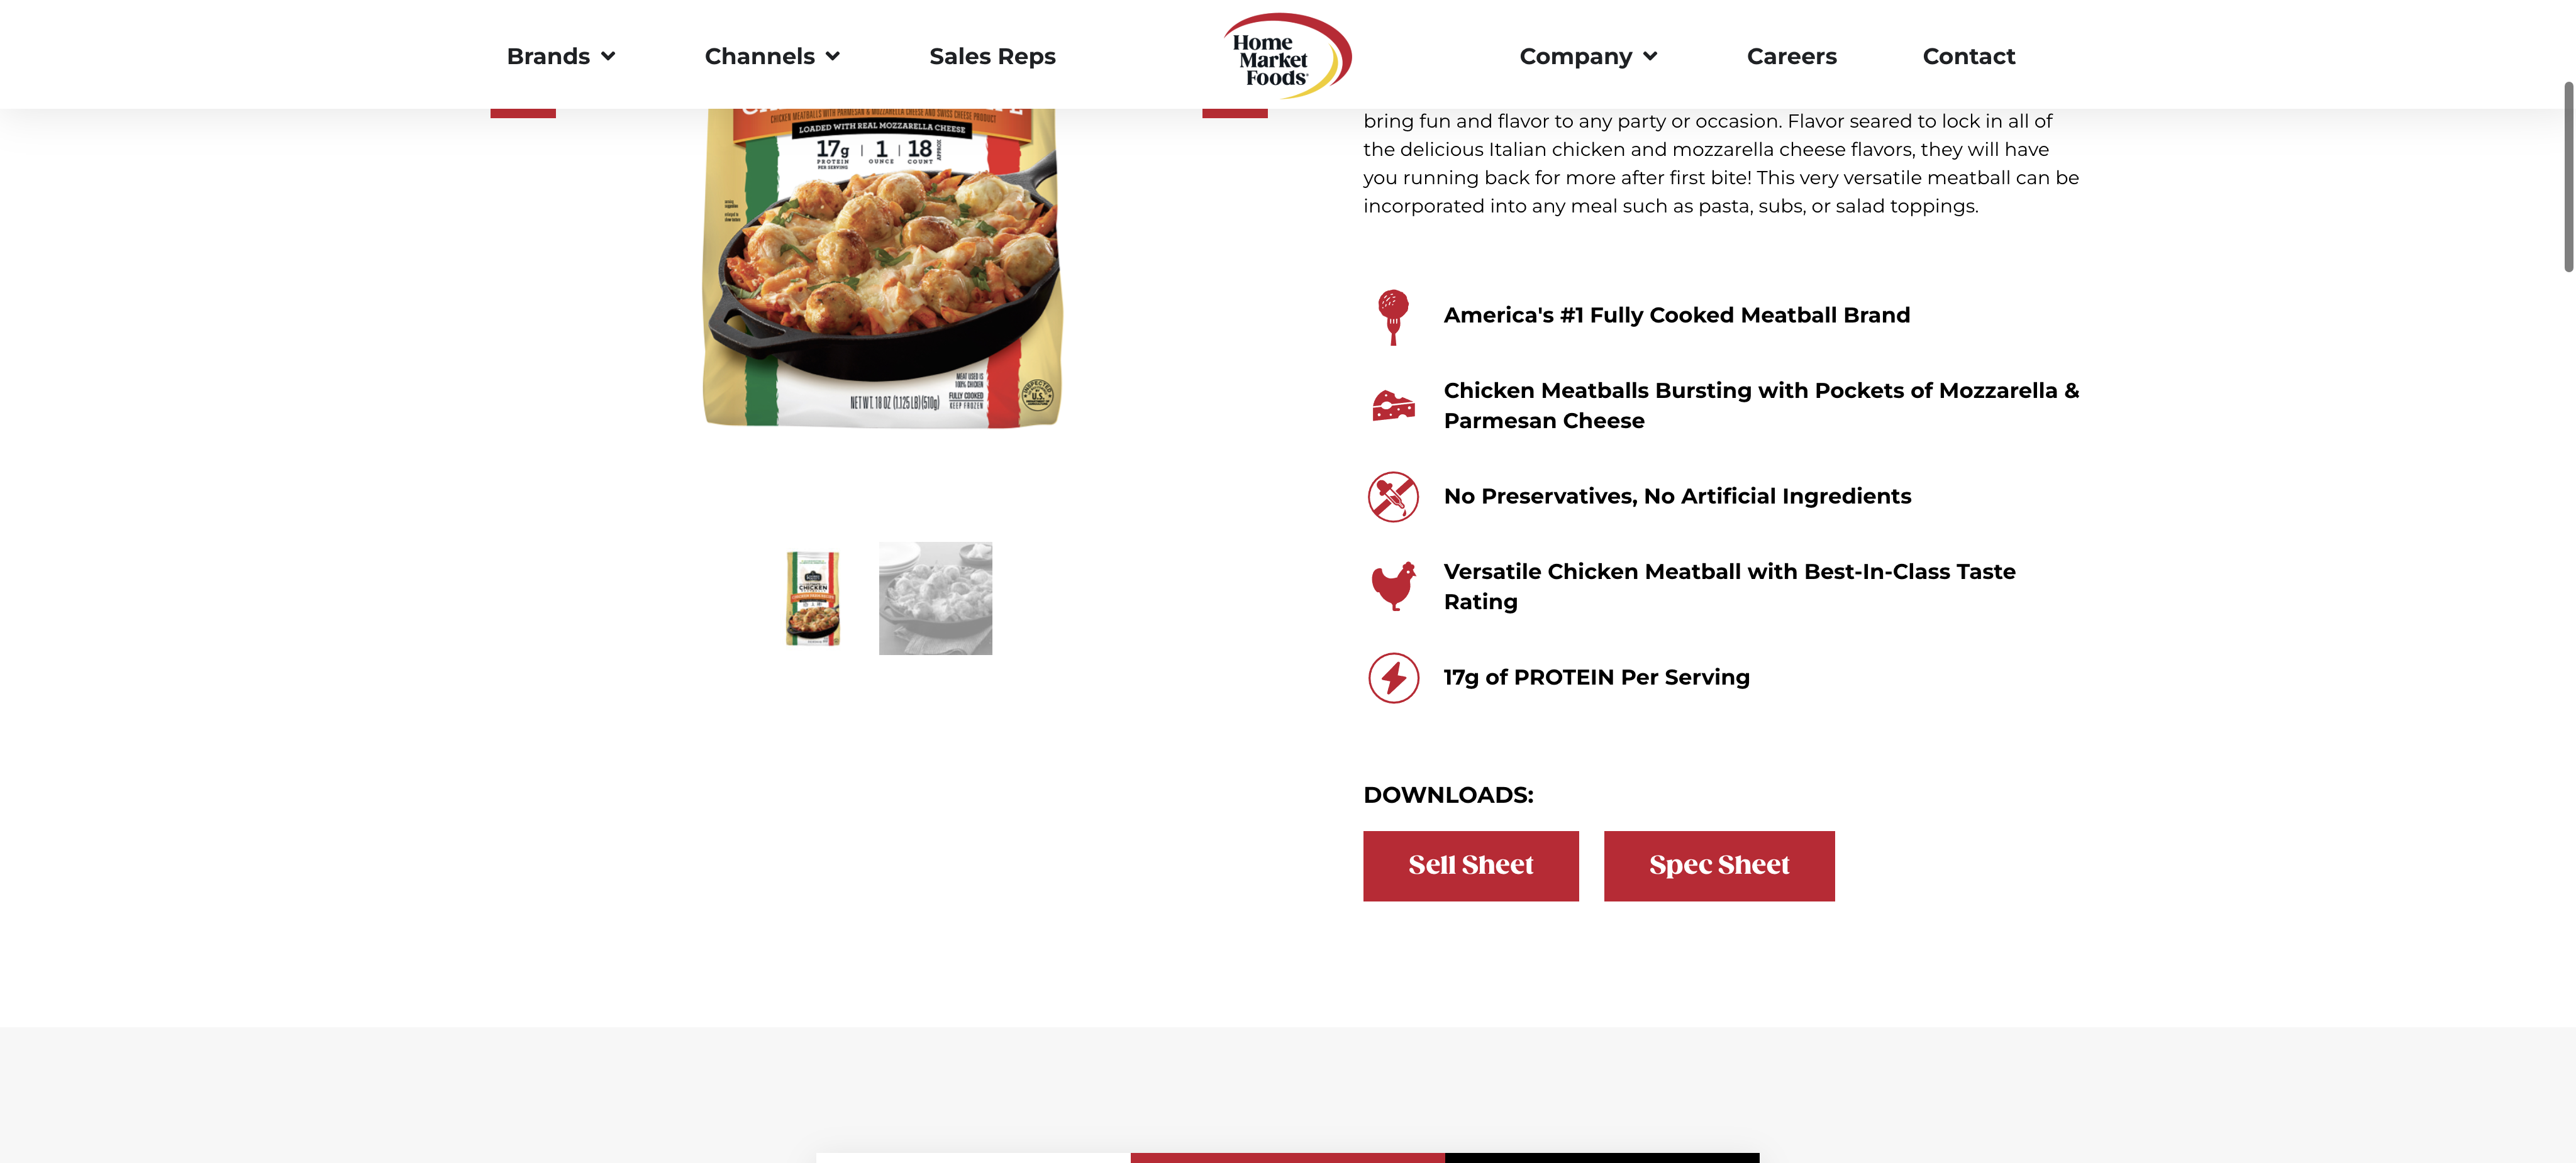Click the red chicken icon

tap(1393, 586)
